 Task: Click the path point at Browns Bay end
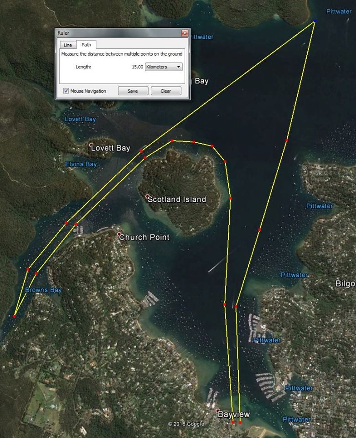click(x=14, y=316)
